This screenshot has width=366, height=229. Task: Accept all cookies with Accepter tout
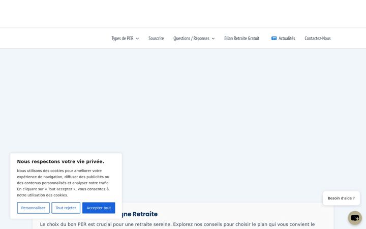coord(99,208)
